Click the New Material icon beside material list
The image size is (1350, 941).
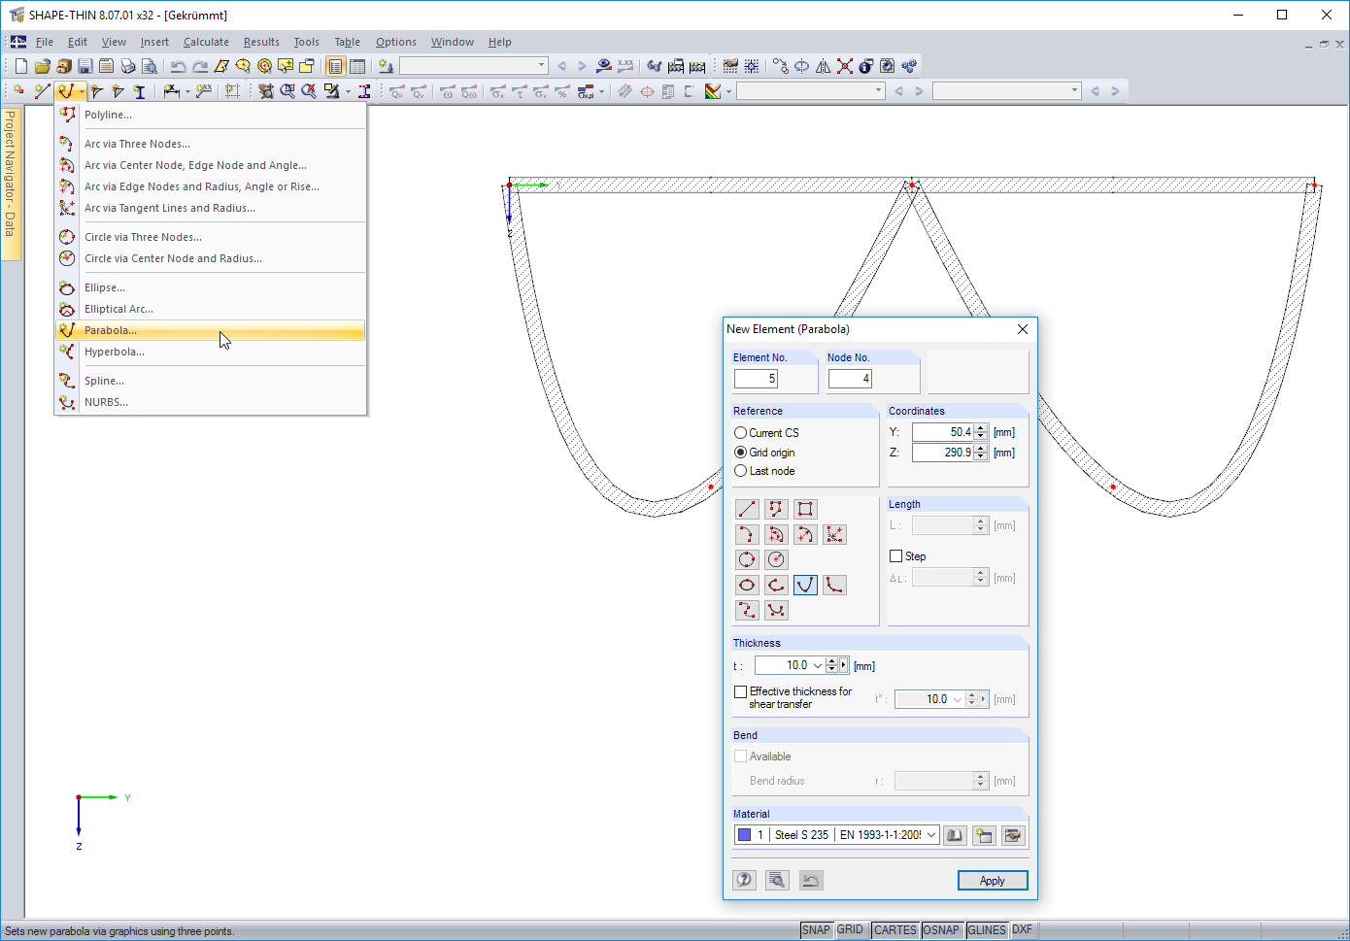pyautogui.click(x=983, y=834)
